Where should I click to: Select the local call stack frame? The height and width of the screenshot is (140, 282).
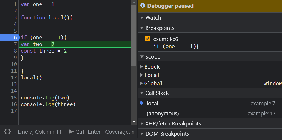pyautogui.click(x=152, y=103)
